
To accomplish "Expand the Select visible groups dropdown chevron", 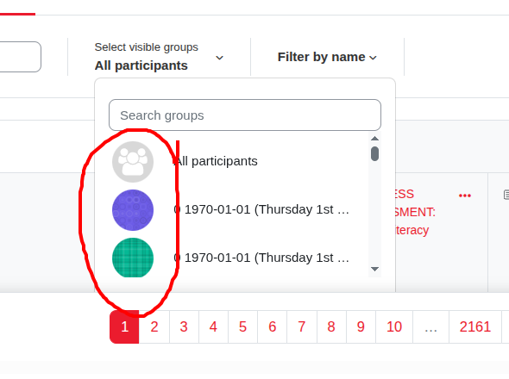I will [x=219, y=58].
